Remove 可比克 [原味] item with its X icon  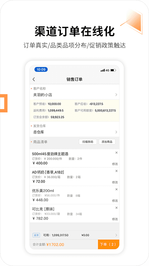click(x=117, y=207)
